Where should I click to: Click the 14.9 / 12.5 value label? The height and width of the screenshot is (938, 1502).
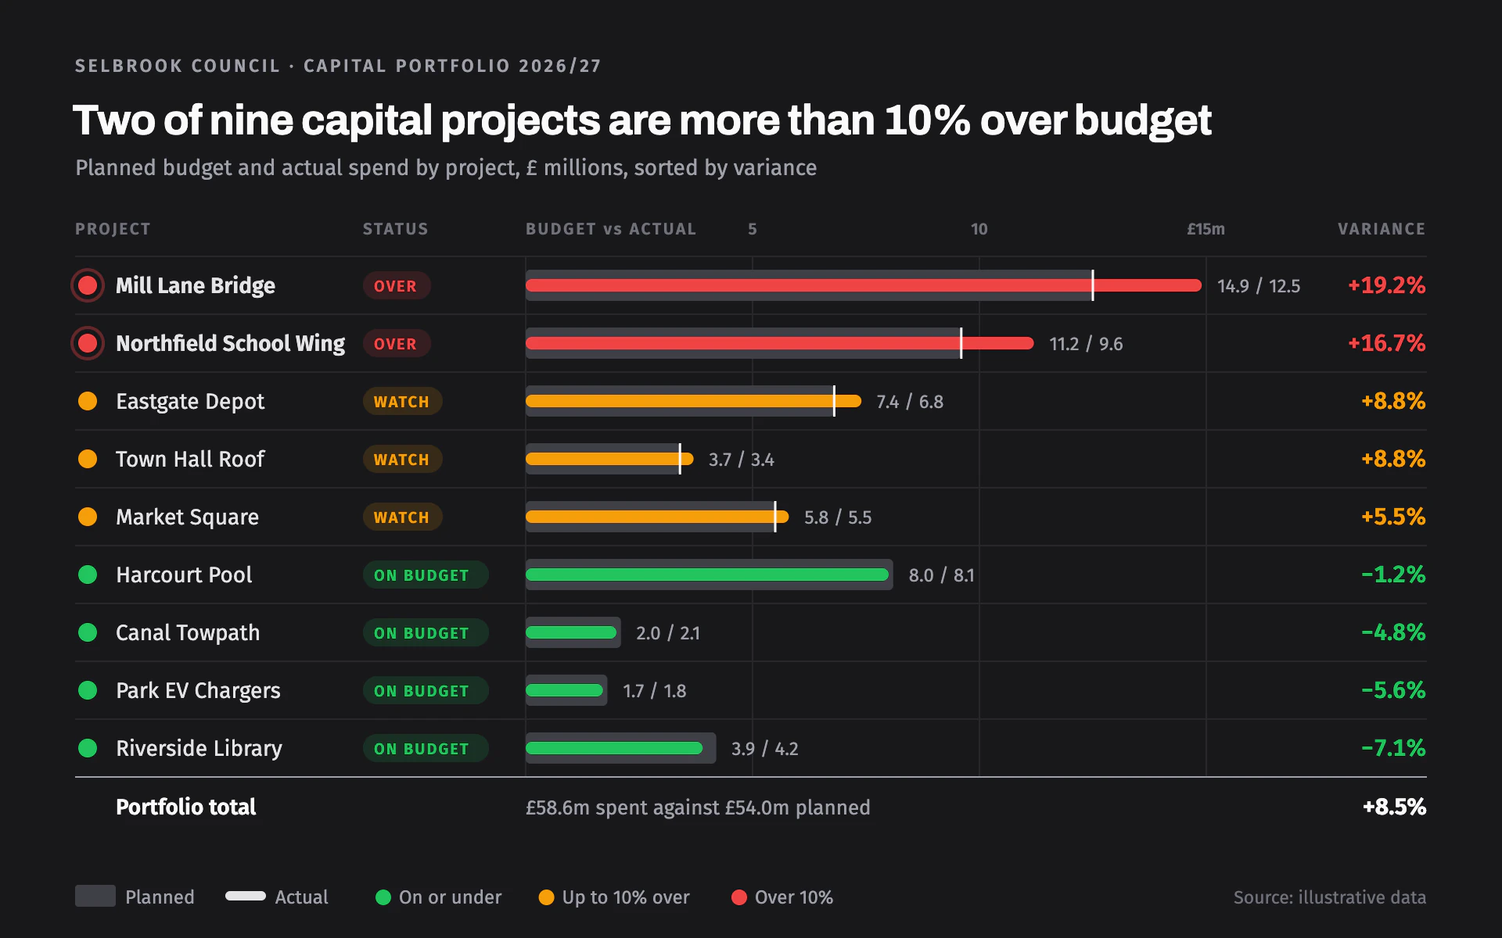(x=1259, y=286)
